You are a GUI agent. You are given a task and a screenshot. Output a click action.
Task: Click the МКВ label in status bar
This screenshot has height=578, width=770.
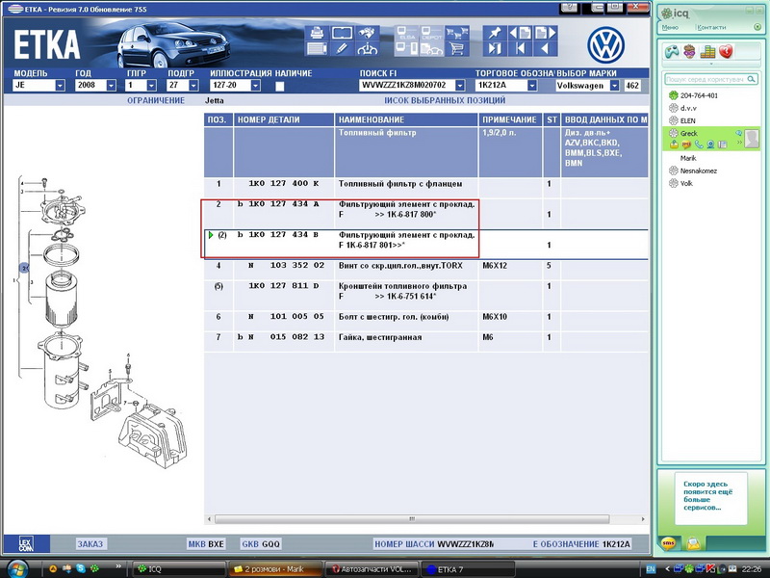click(x=196, y=544)
